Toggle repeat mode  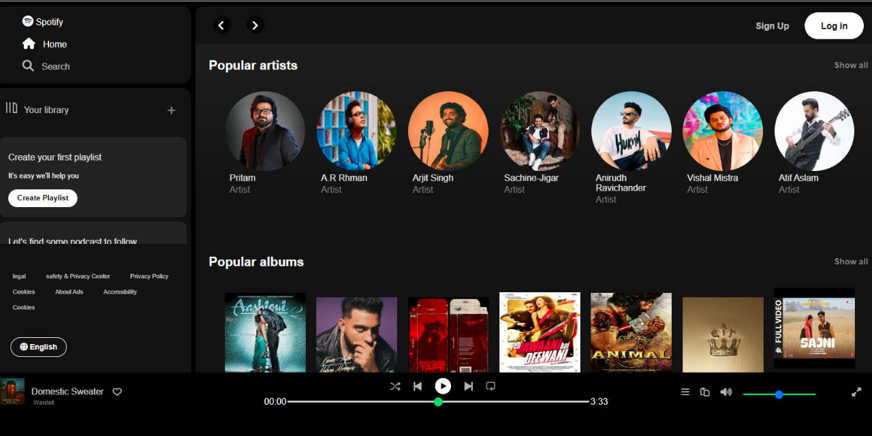coord(490,386)
